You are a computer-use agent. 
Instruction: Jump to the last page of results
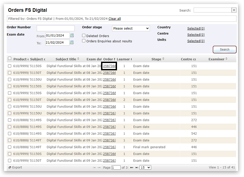(x=137, y=168)
